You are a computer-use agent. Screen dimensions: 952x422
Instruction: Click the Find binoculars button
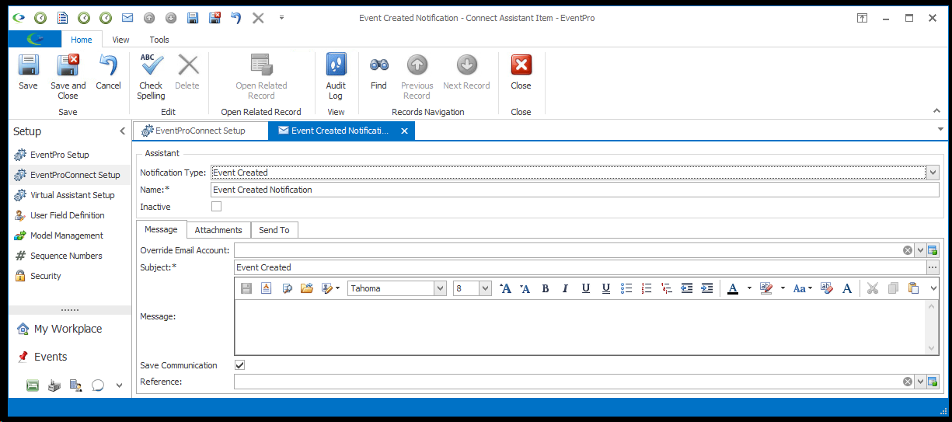[378, 73]
